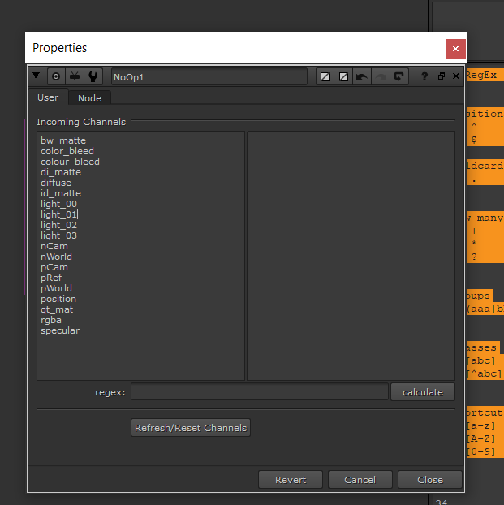Open the question mark help icon

coord(424,76)
